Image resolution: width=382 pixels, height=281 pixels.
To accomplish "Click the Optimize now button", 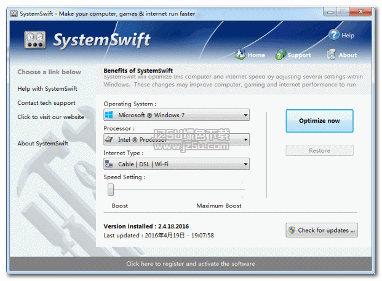I will tap(319, 121).
